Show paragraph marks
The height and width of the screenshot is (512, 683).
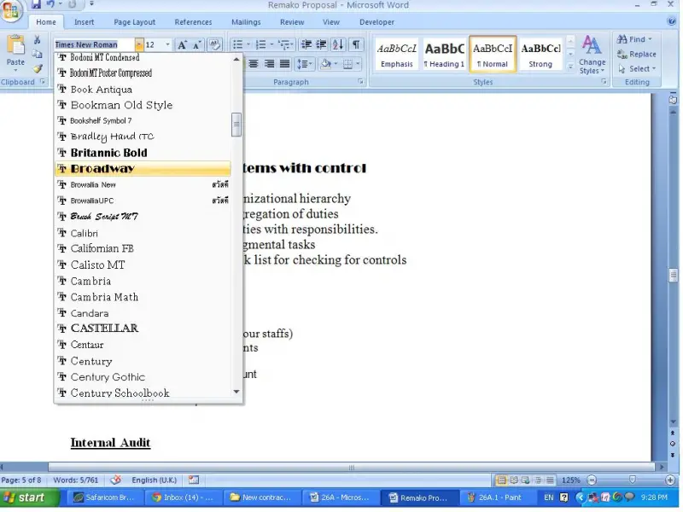[356, 44]
